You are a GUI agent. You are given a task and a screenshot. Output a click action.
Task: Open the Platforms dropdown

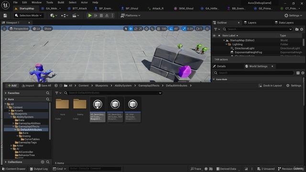tap(131, 15)
